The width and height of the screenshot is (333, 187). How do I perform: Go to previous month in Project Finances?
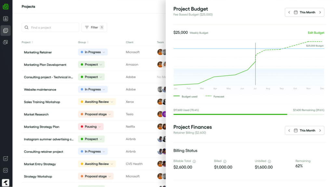[x=289, y=130]
